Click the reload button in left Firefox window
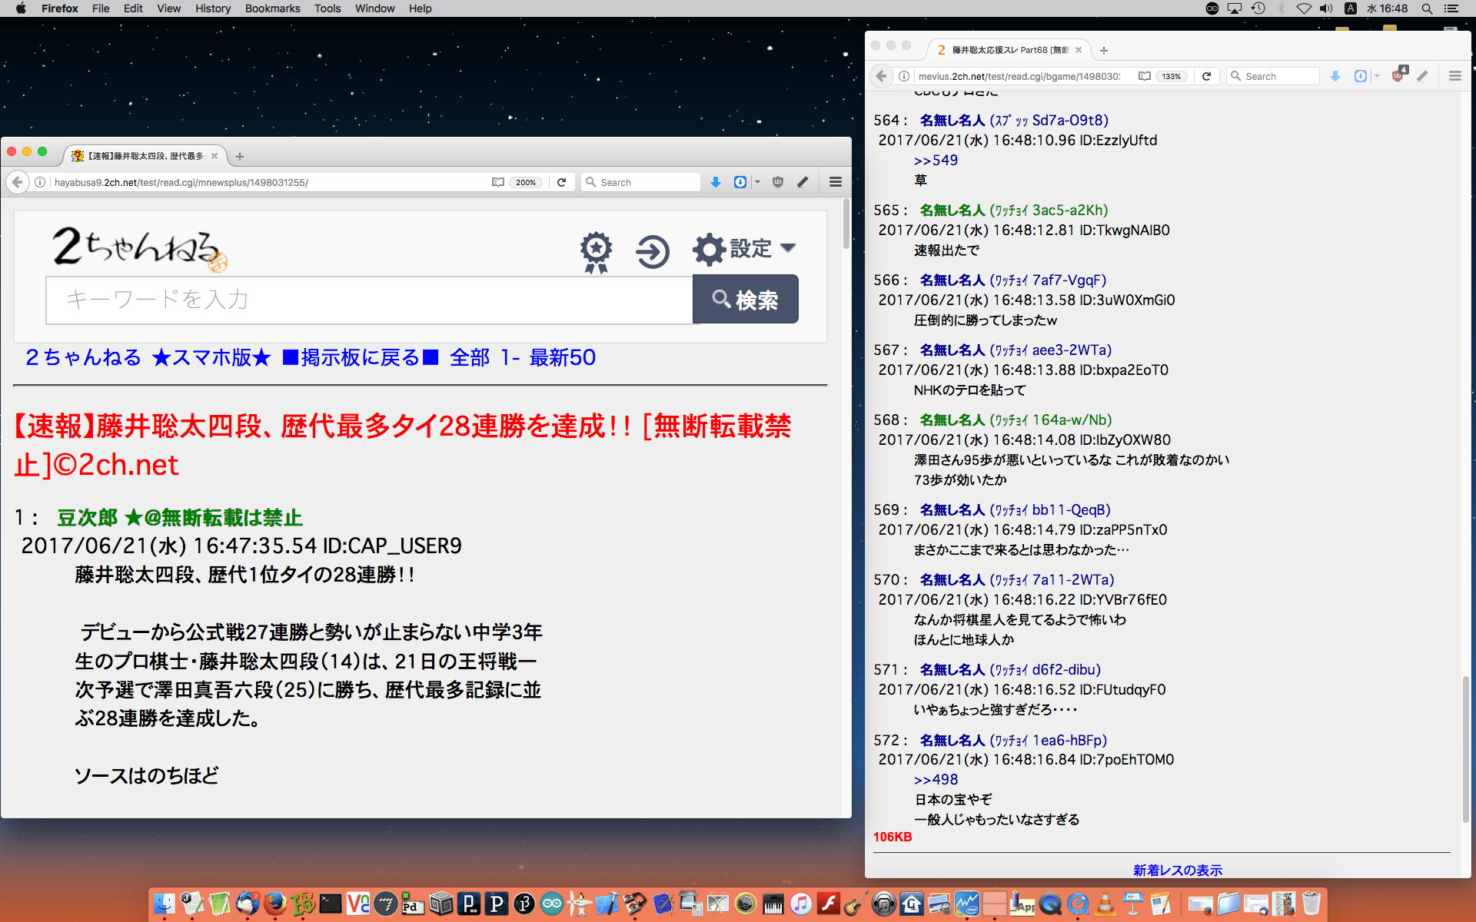The image size is (1476, 922). tap(562, 182)
